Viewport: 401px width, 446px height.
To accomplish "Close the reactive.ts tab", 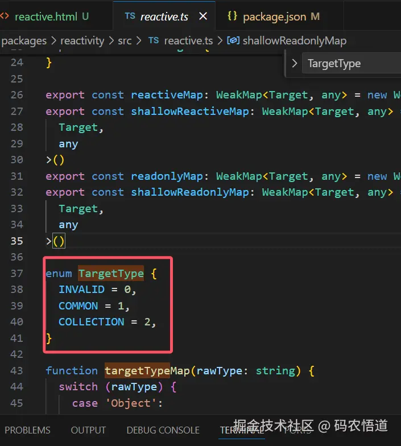I will [x=203, y=16].
